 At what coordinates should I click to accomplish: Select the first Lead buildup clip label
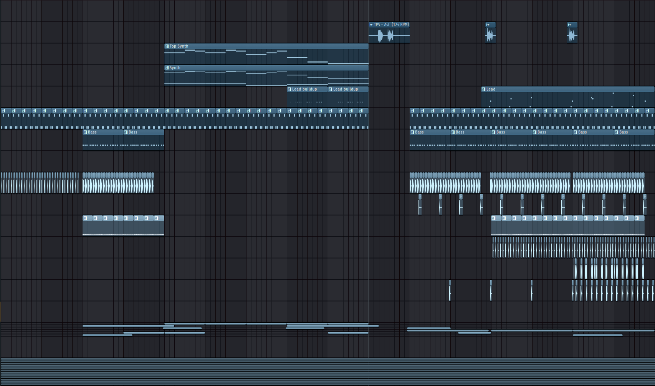point(304,89)
